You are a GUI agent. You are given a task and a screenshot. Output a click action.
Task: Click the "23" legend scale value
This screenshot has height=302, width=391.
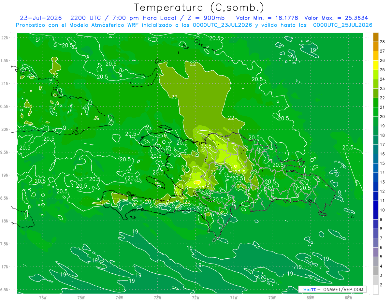383,89
